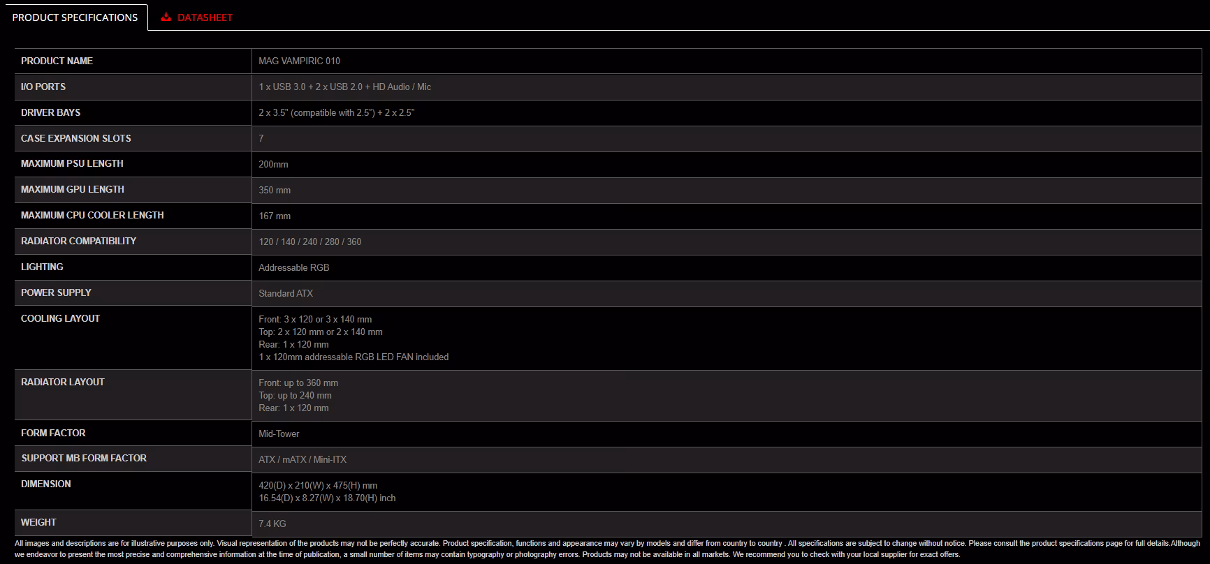Click 'Top: up to 240 mm' line
Screen dimensions: 1210x564
click(x=295, y=395)
